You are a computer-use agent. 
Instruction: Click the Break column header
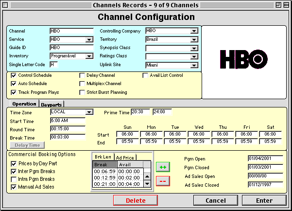click(x=104, y=165)
